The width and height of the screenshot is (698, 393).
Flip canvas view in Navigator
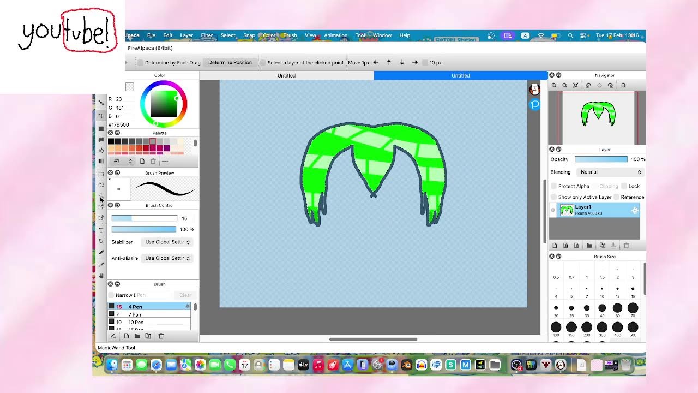623,85
